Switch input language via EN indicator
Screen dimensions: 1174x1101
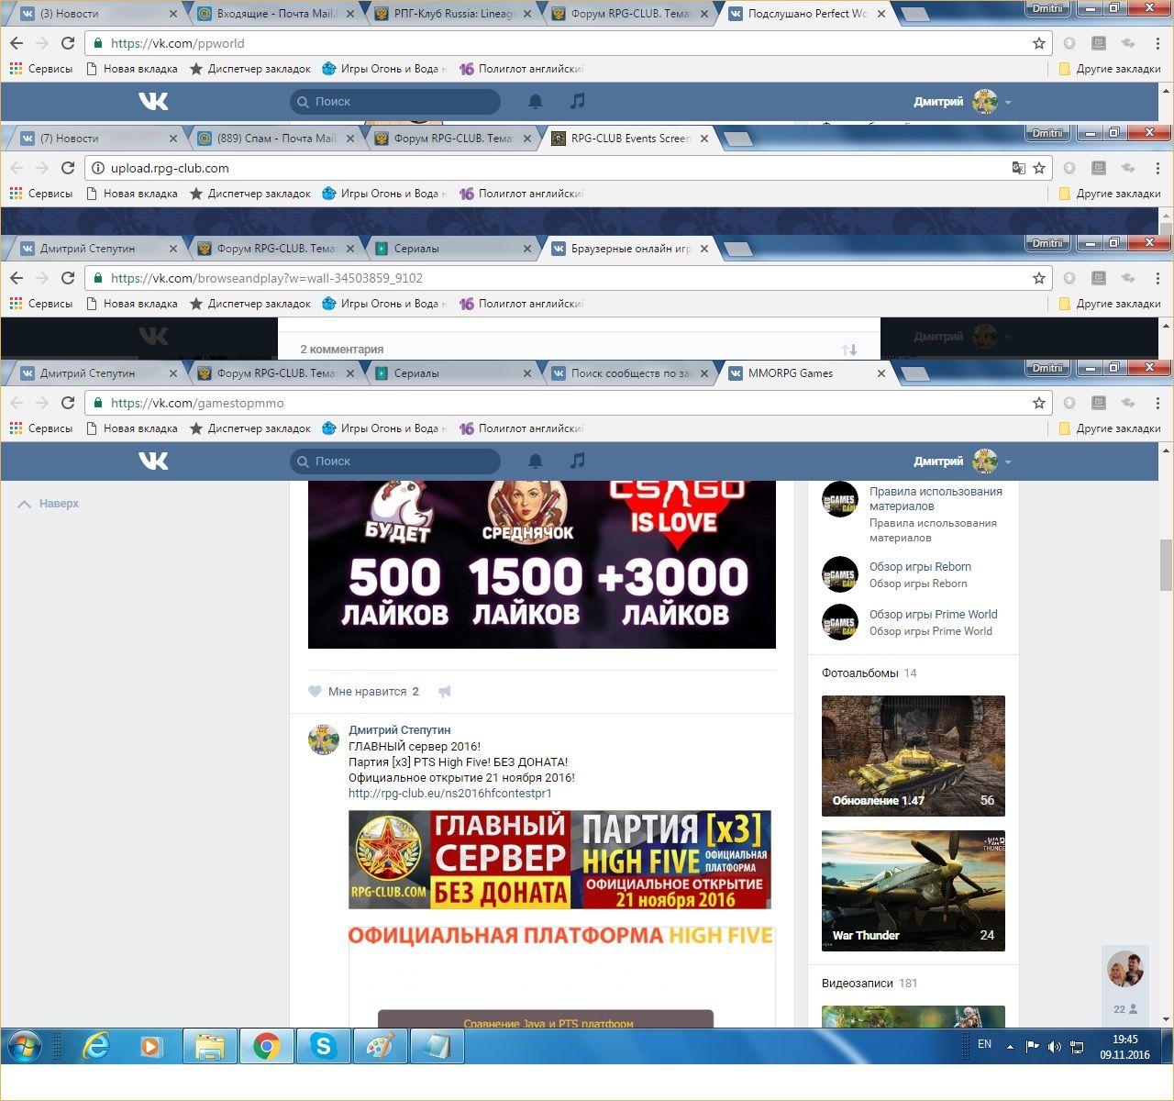point(985,1044)
